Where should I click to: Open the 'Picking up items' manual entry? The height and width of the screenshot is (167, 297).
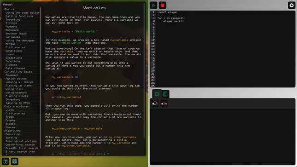(x=18, y=86)
